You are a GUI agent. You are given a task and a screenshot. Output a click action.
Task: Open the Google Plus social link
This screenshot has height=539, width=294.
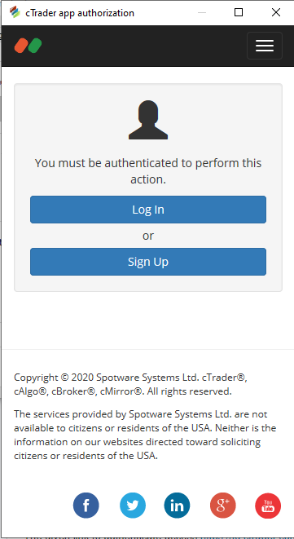pyautogui.click(x=223, y=506)
